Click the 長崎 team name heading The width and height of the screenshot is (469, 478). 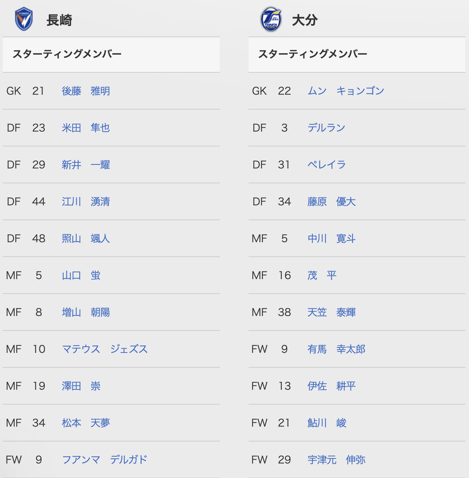point(59,20)
